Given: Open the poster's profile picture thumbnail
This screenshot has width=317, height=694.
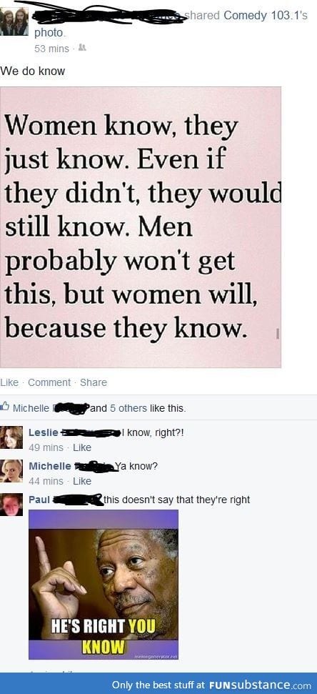Looking at the screenshot, I should [14, 22].
